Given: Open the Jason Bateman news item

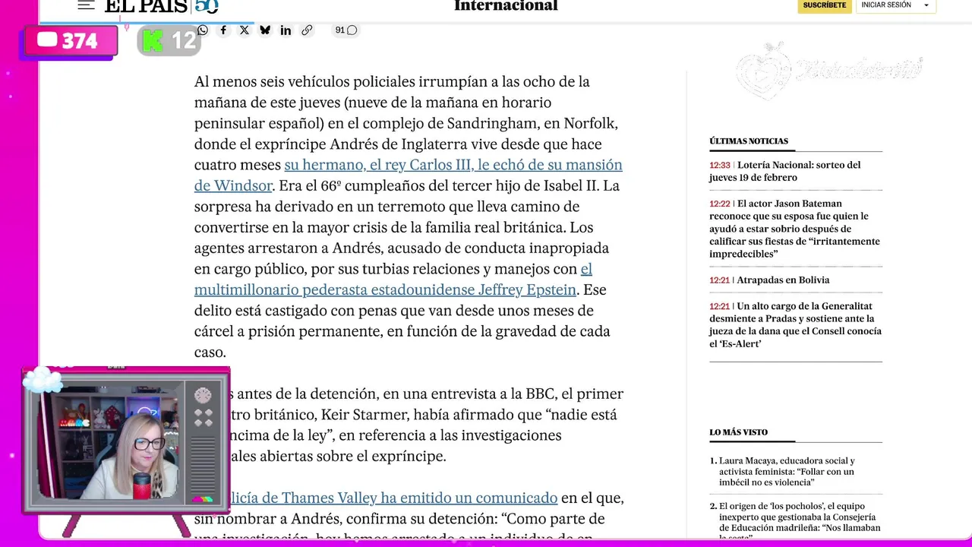Looking at the screenshot, I should point(795,229).
